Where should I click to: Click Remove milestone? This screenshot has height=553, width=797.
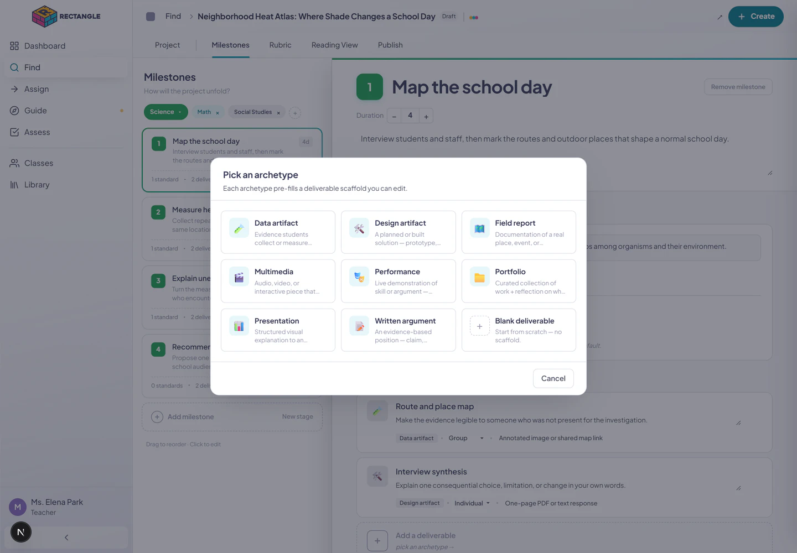pyautogui.click(x=738, y=87)
